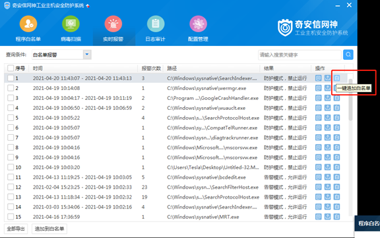Click alarm count 19 in row 13
This screenshot has height=238, width=380.
[x=144, y=197]
